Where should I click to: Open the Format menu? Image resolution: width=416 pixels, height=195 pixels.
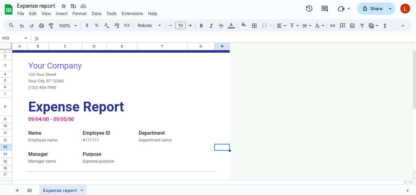click(79, 13)
